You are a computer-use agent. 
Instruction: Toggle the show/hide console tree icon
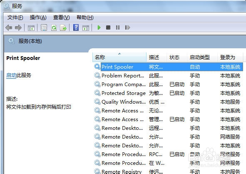point(31,28)
